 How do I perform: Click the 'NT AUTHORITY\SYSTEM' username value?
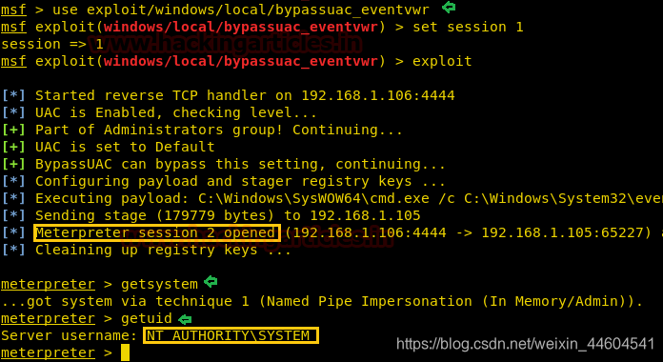click(228, 335)
